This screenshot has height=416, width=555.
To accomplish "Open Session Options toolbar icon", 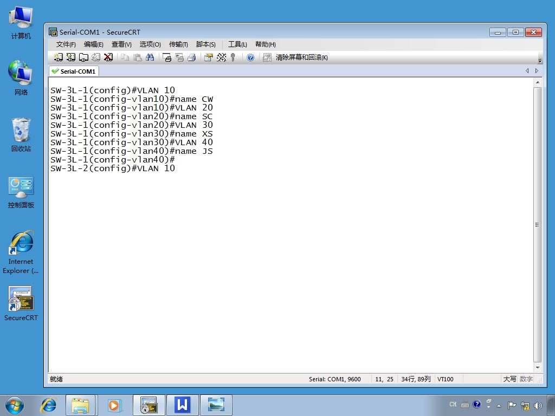I will pos(209,57).
